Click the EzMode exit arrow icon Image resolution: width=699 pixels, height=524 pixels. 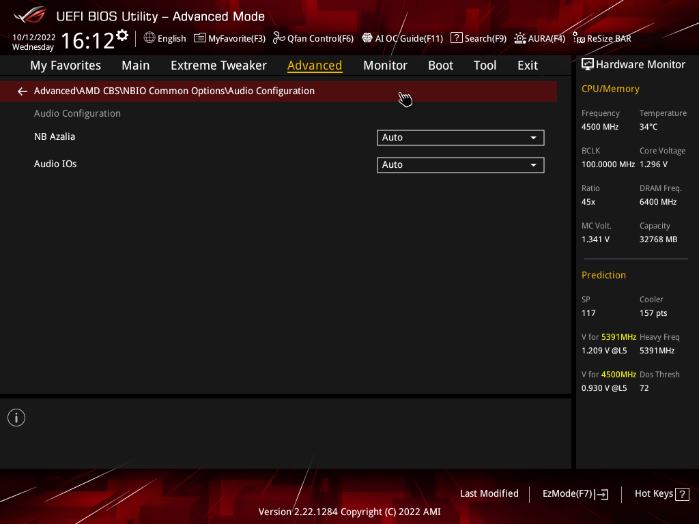point(602,494)
